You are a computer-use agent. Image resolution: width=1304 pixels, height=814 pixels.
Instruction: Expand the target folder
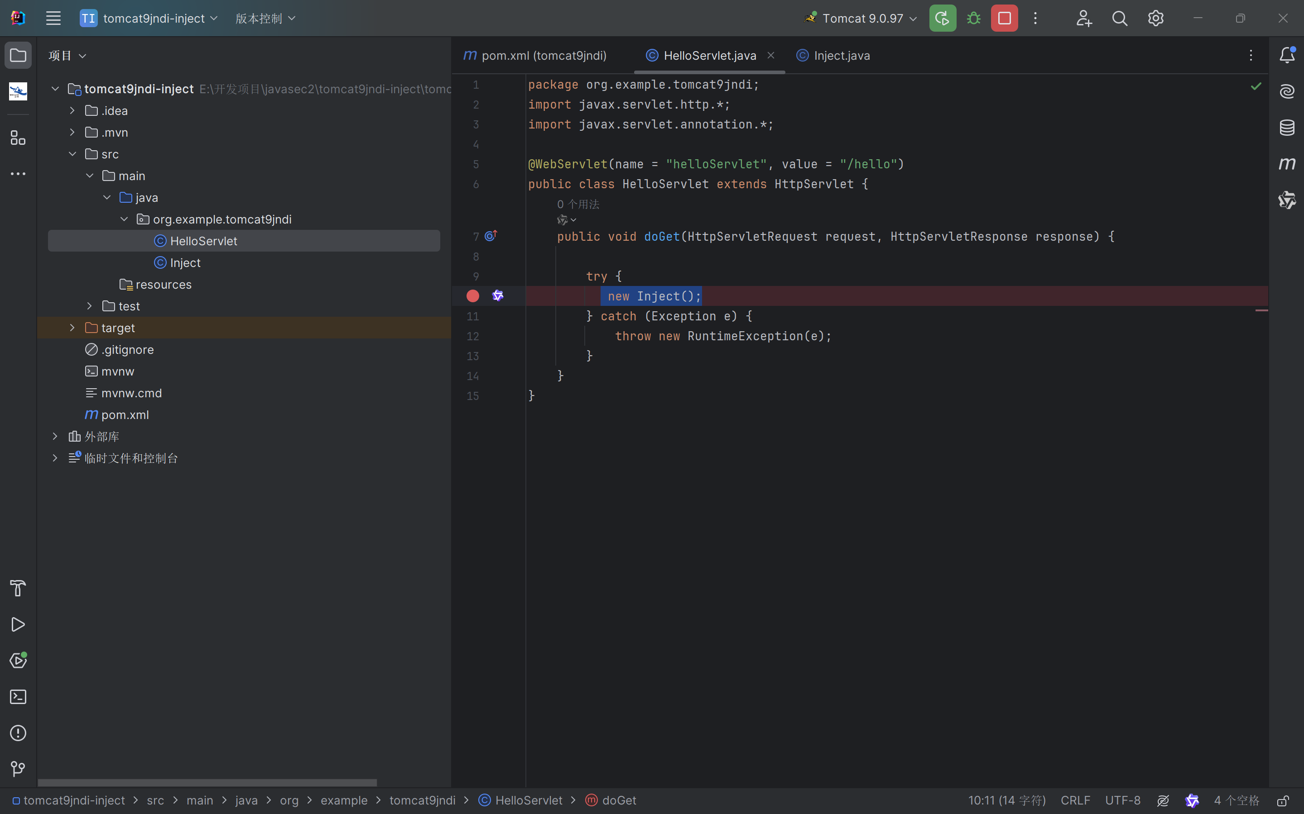tap(72, 328)
